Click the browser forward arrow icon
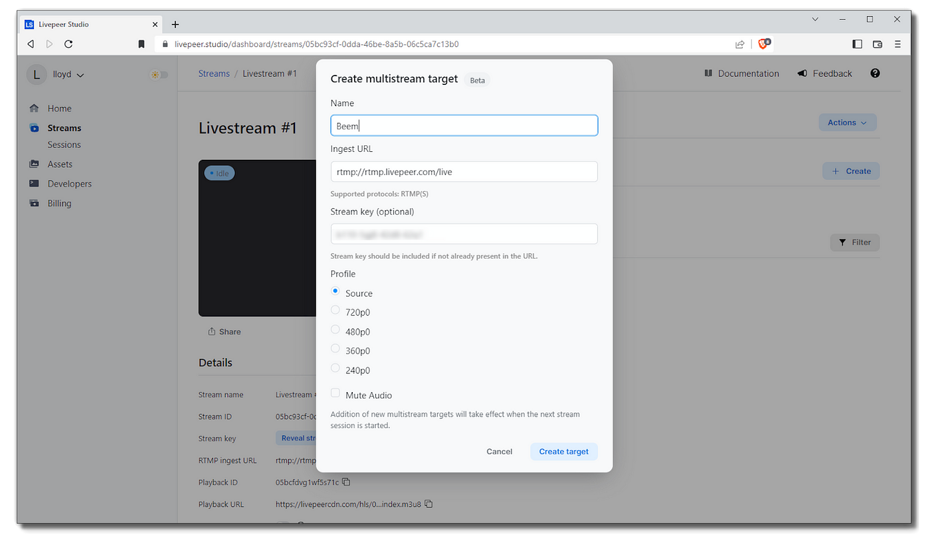The width and height of the screenshot is (930, 538). click(49, 44)
